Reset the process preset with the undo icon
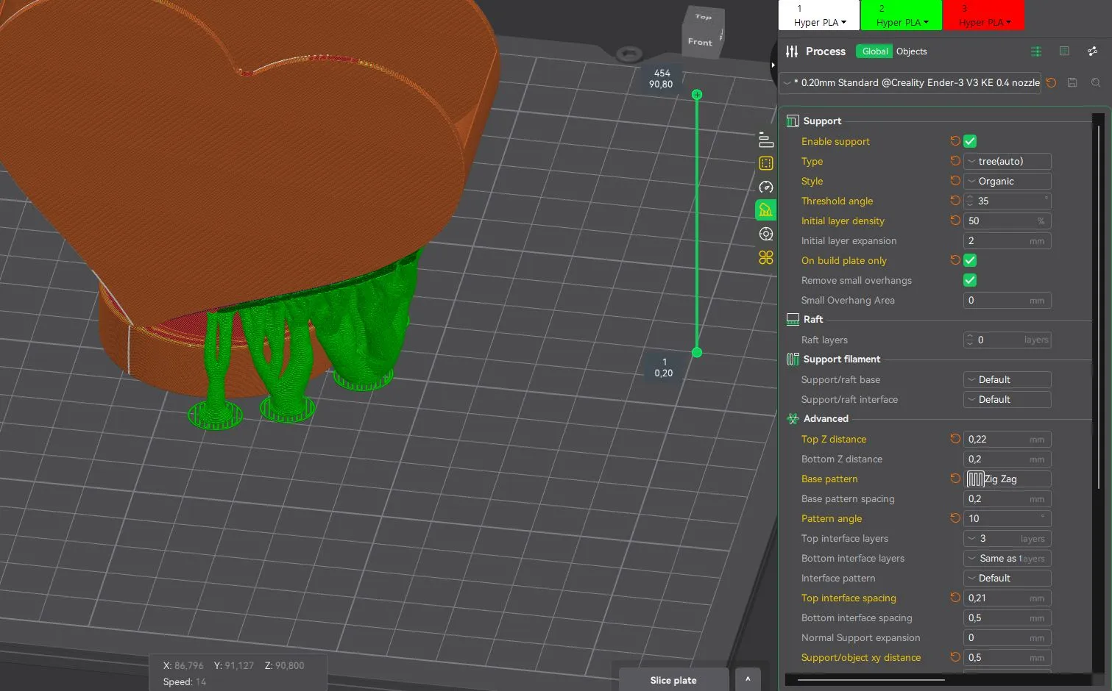1112x691 pixels. coord(1052,83)
